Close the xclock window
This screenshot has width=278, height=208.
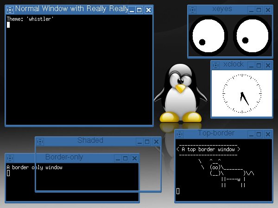(x=268, y=65)
